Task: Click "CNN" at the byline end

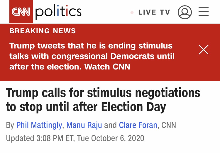Action: (169, 125)
